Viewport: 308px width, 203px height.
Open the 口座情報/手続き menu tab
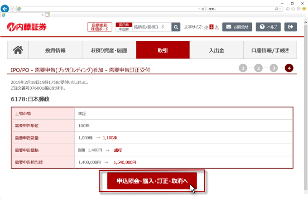click(x=270, y=50)
